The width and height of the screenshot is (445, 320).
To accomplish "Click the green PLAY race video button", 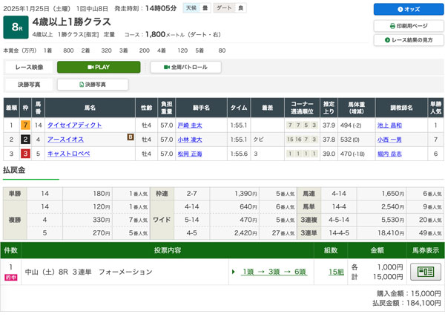I will tap(99, 67).
